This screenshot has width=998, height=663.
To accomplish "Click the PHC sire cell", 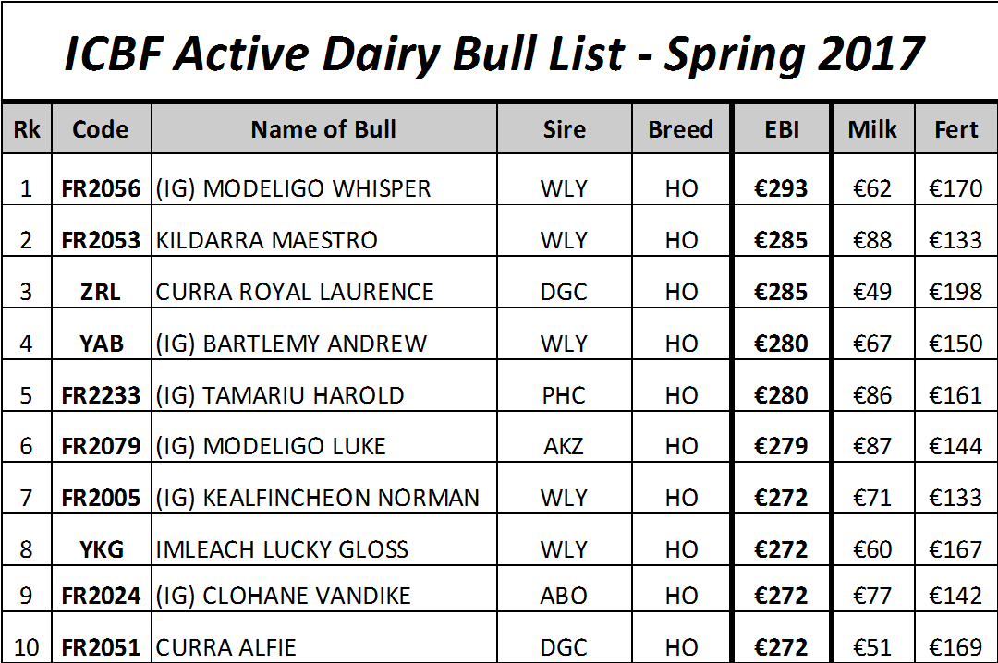I will click(564, 395).
